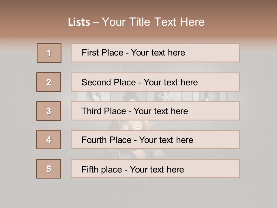
Task: Click "Your text here" in Fourth Place bar
Action: (x=166, y=140)
